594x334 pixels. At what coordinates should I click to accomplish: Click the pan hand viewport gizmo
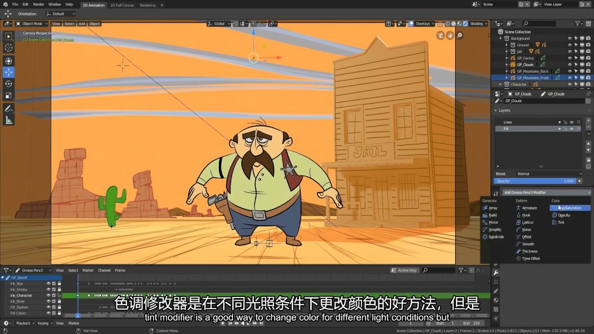tap(450, 35)
